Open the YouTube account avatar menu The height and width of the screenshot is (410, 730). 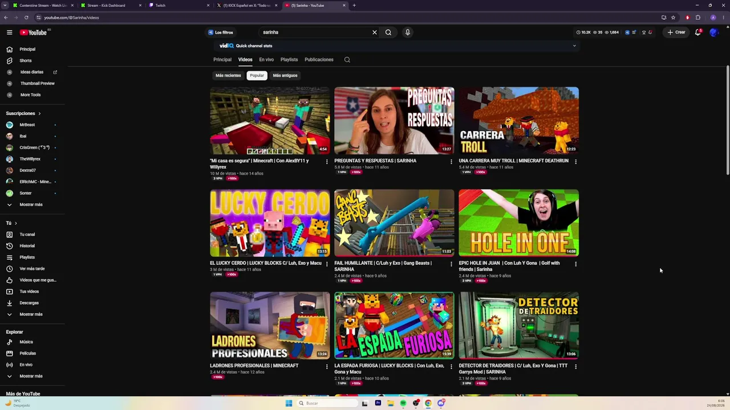pyautogui.click(x=713, y=32)
